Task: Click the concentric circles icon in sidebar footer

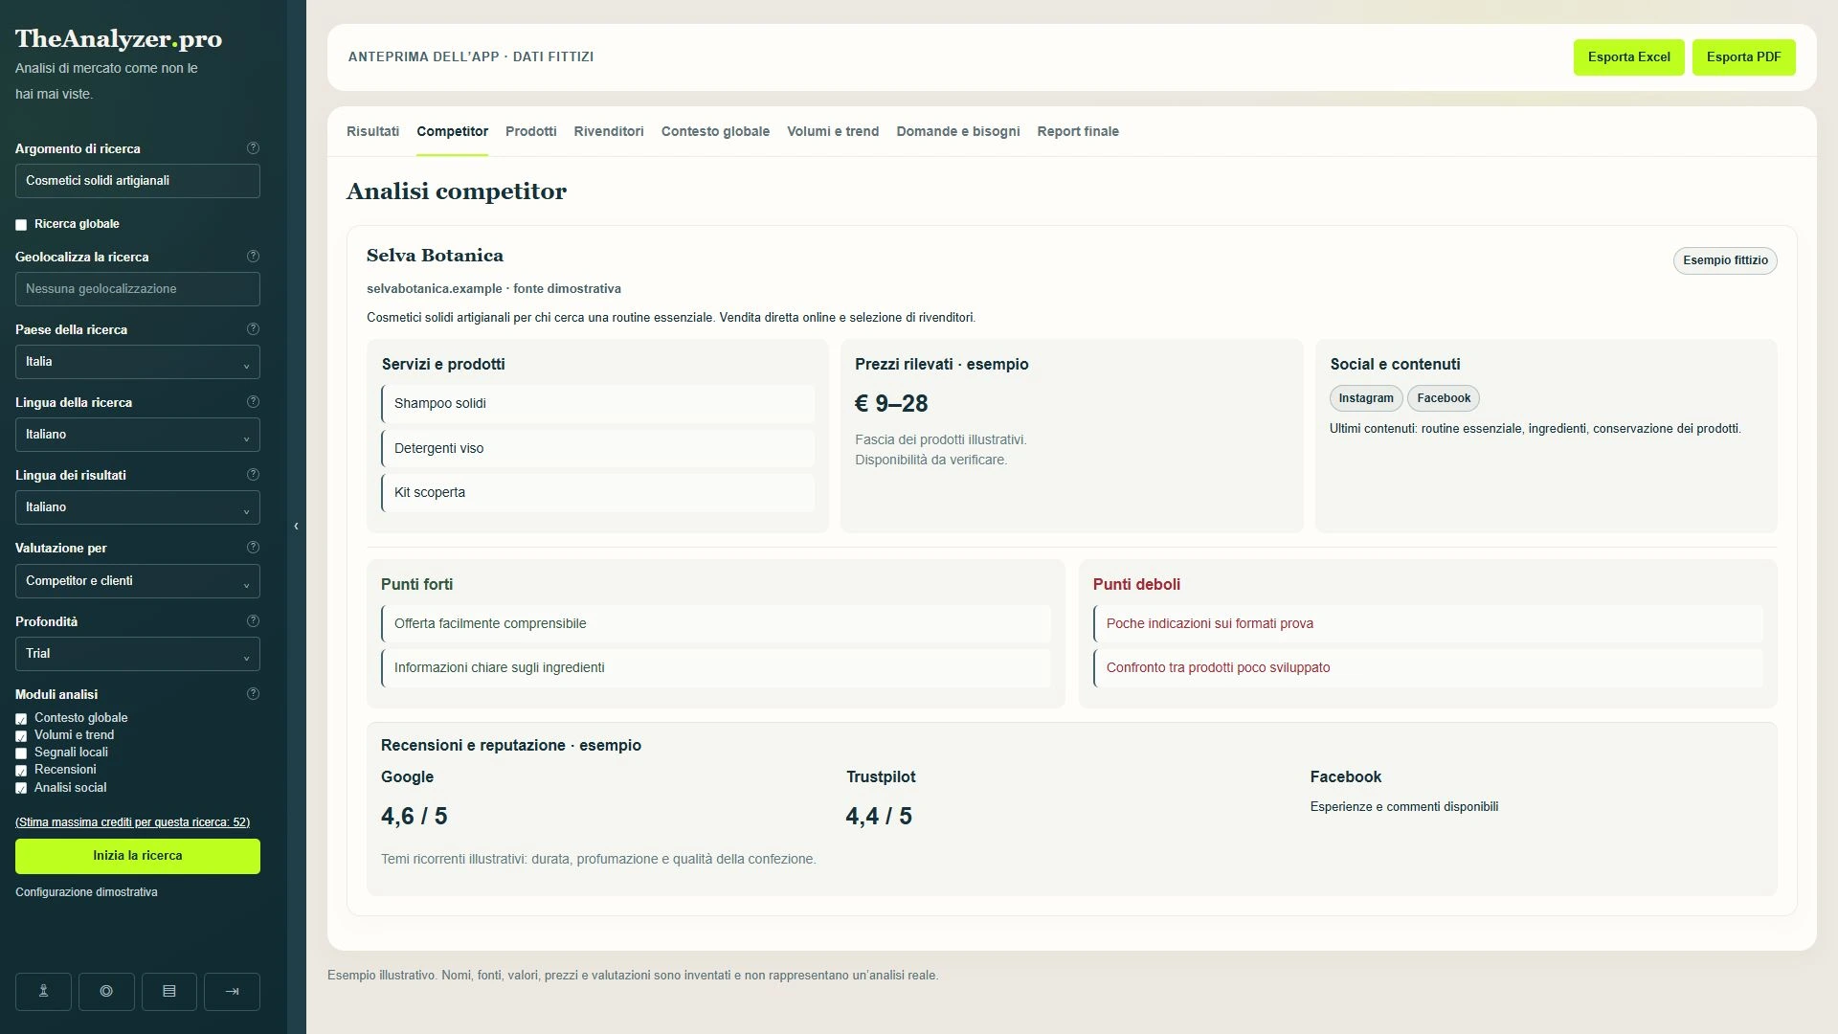Action: pyautogui.click(x=106, y=992)
